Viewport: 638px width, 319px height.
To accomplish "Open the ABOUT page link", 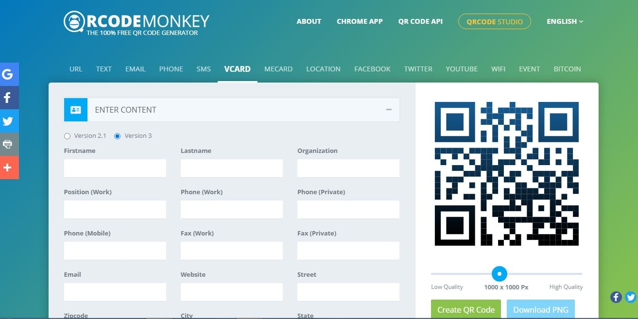I will (x=309, y=21).
